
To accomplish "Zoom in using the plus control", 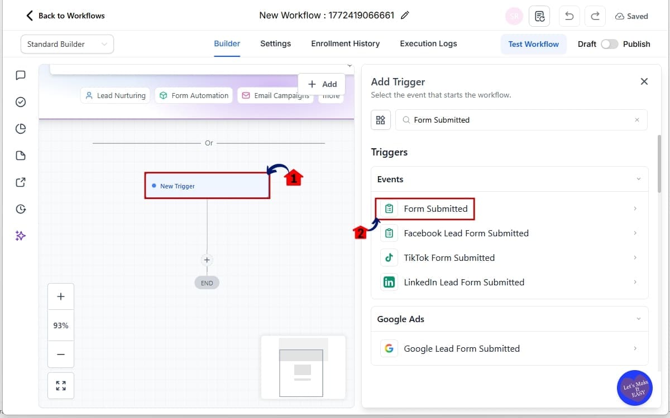I will (60, 296).
